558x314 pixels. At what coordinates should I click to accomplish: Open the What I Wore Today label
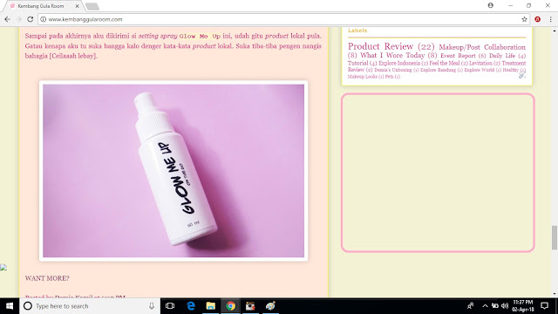(x=392, y=55)
